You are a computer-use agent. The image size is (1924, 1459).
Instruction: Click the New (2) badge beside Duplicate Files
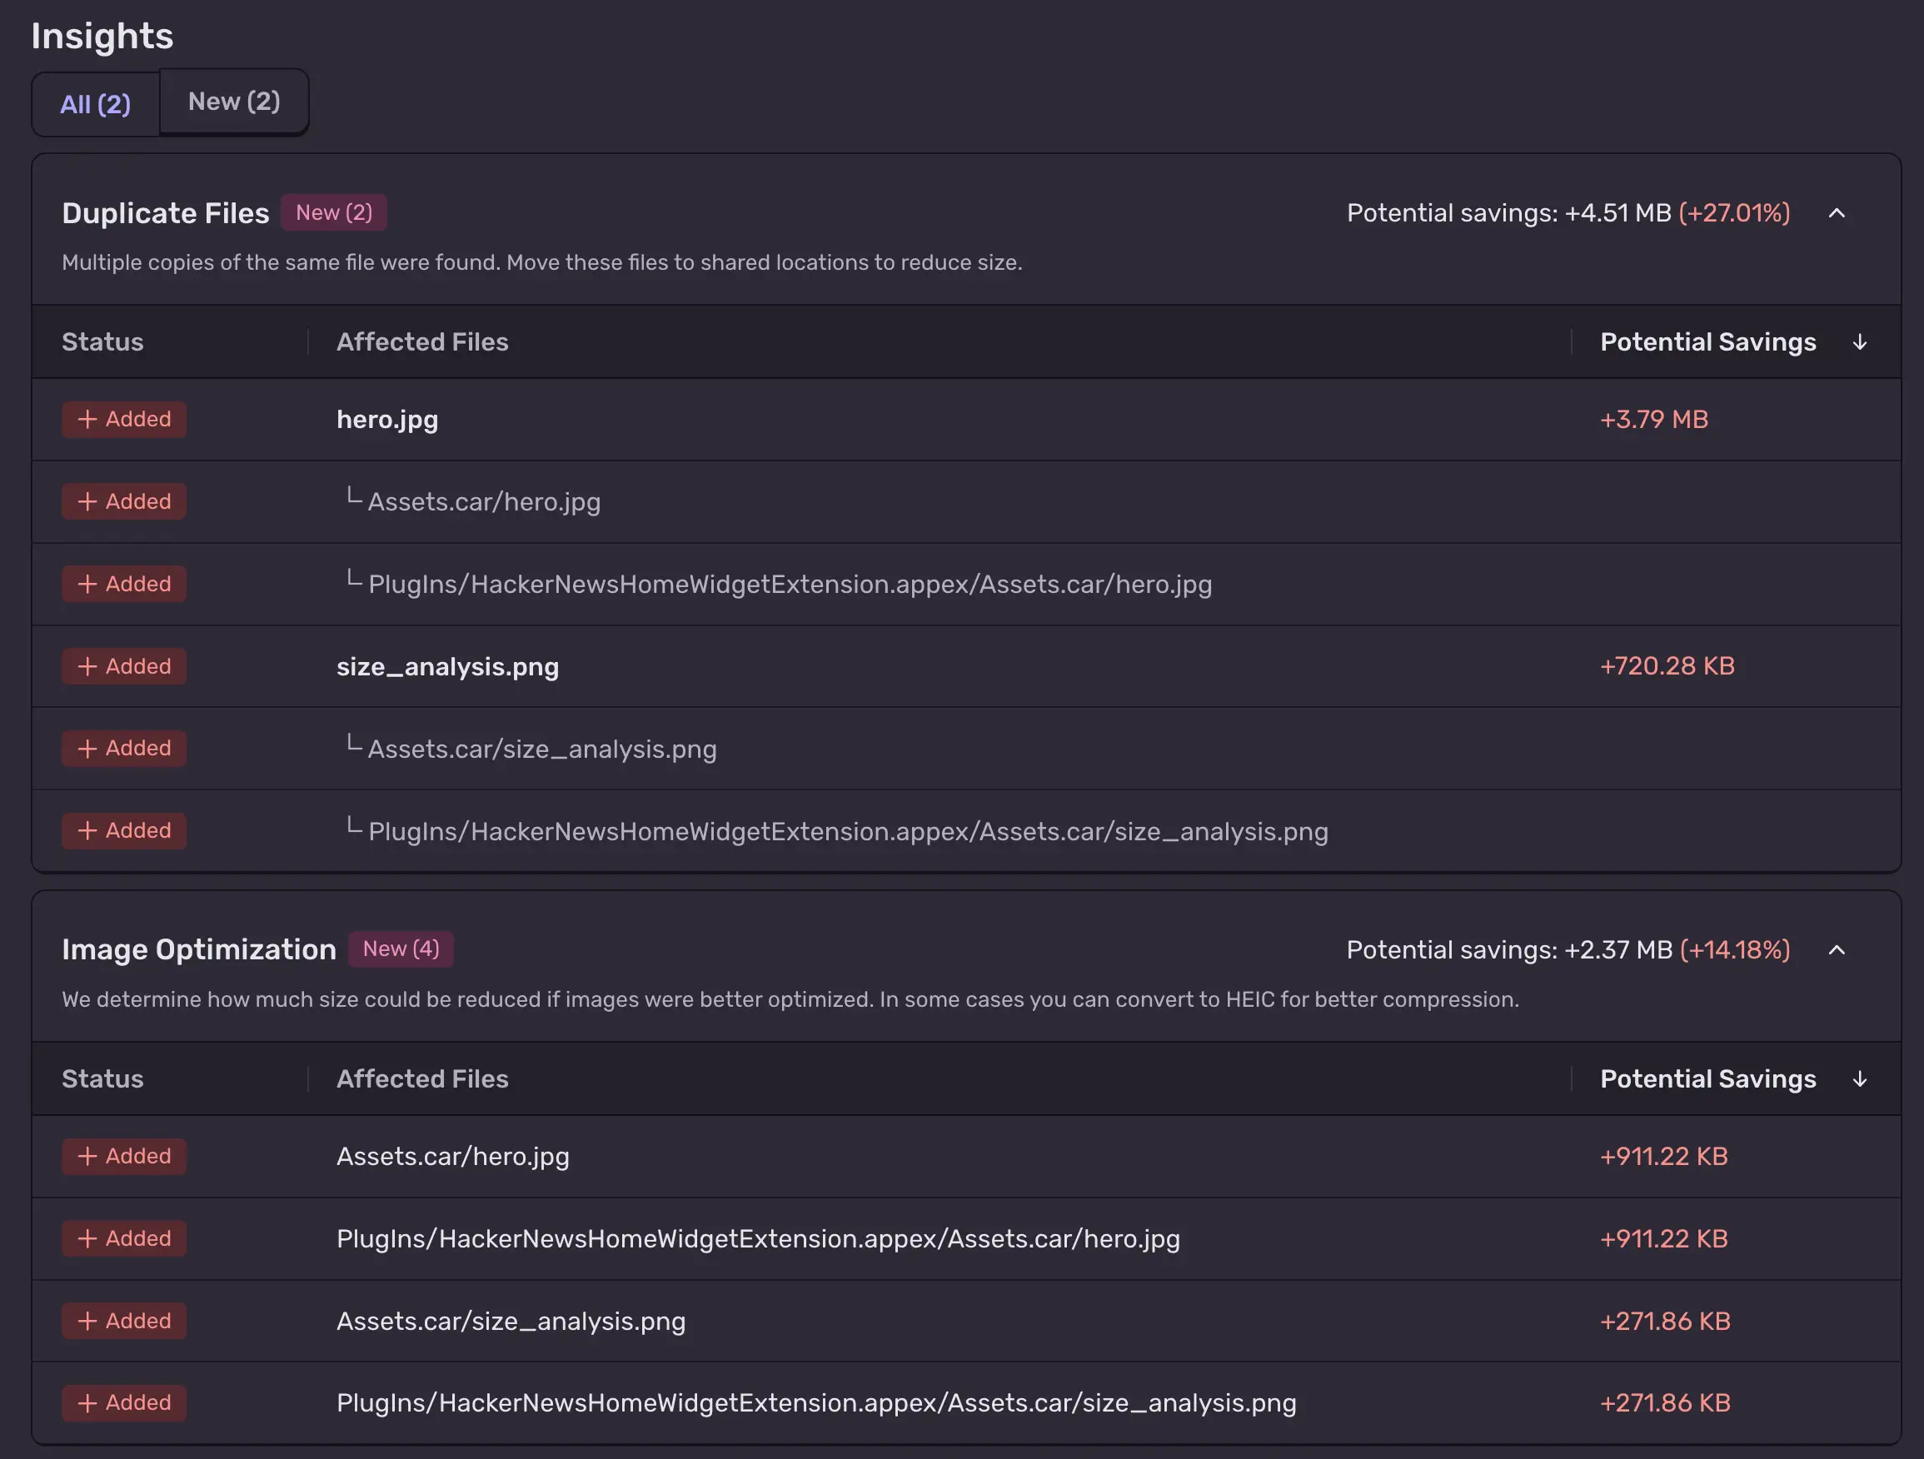334,213
